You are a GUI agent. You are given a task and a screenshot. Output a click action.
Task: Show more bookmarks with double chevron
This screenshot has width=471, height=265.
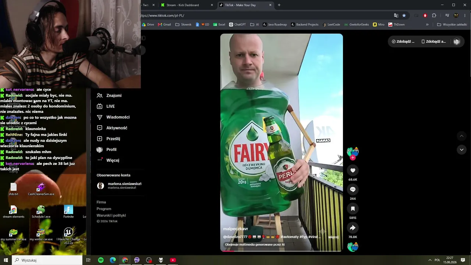click(x=427, y=25)
